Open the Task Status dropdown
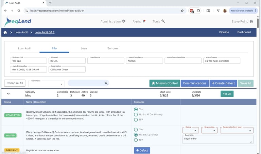This screenshot has width=261, height=154. (x=47, y=84)
